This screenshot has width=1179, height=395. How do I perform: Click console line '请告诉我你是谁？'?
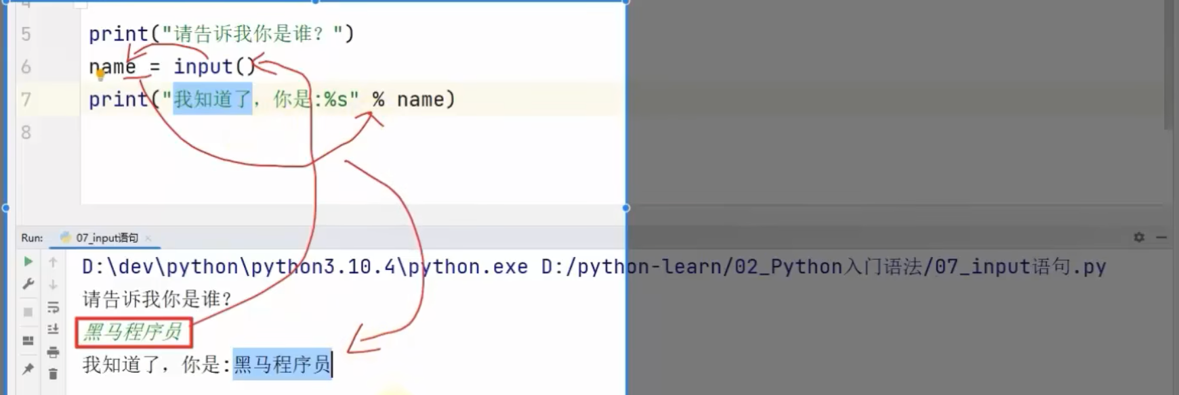point(157,299)
